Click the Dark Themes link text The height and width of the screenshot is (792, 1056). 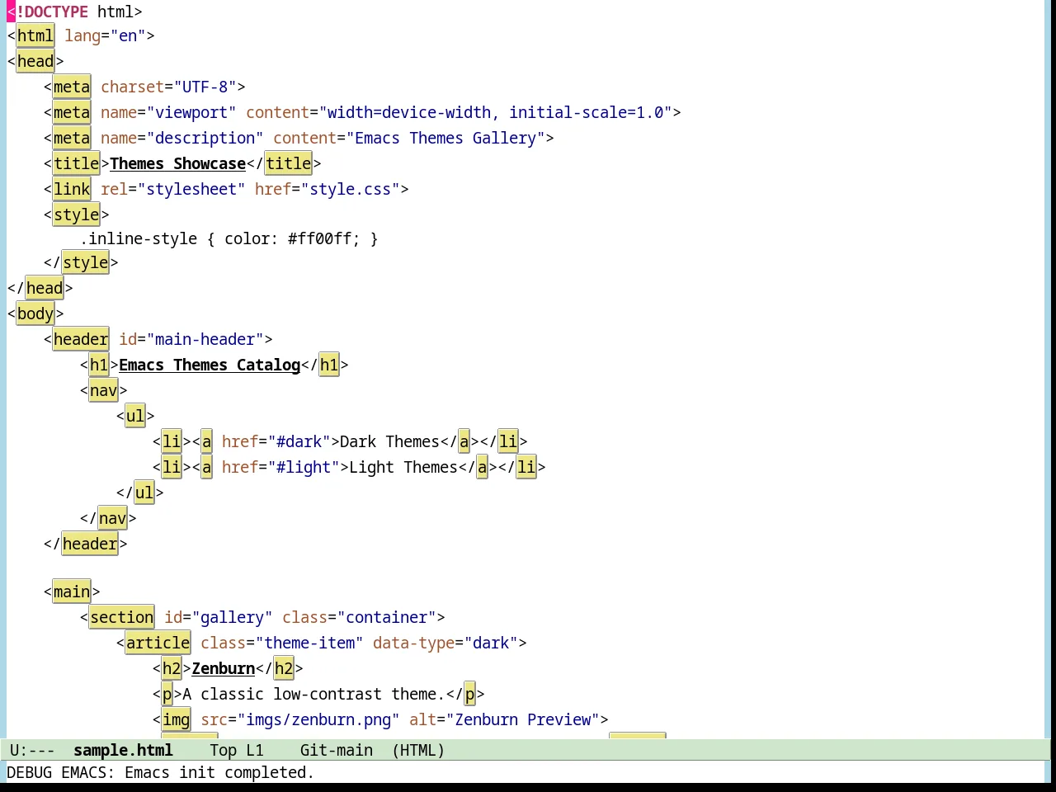[389, 441]
